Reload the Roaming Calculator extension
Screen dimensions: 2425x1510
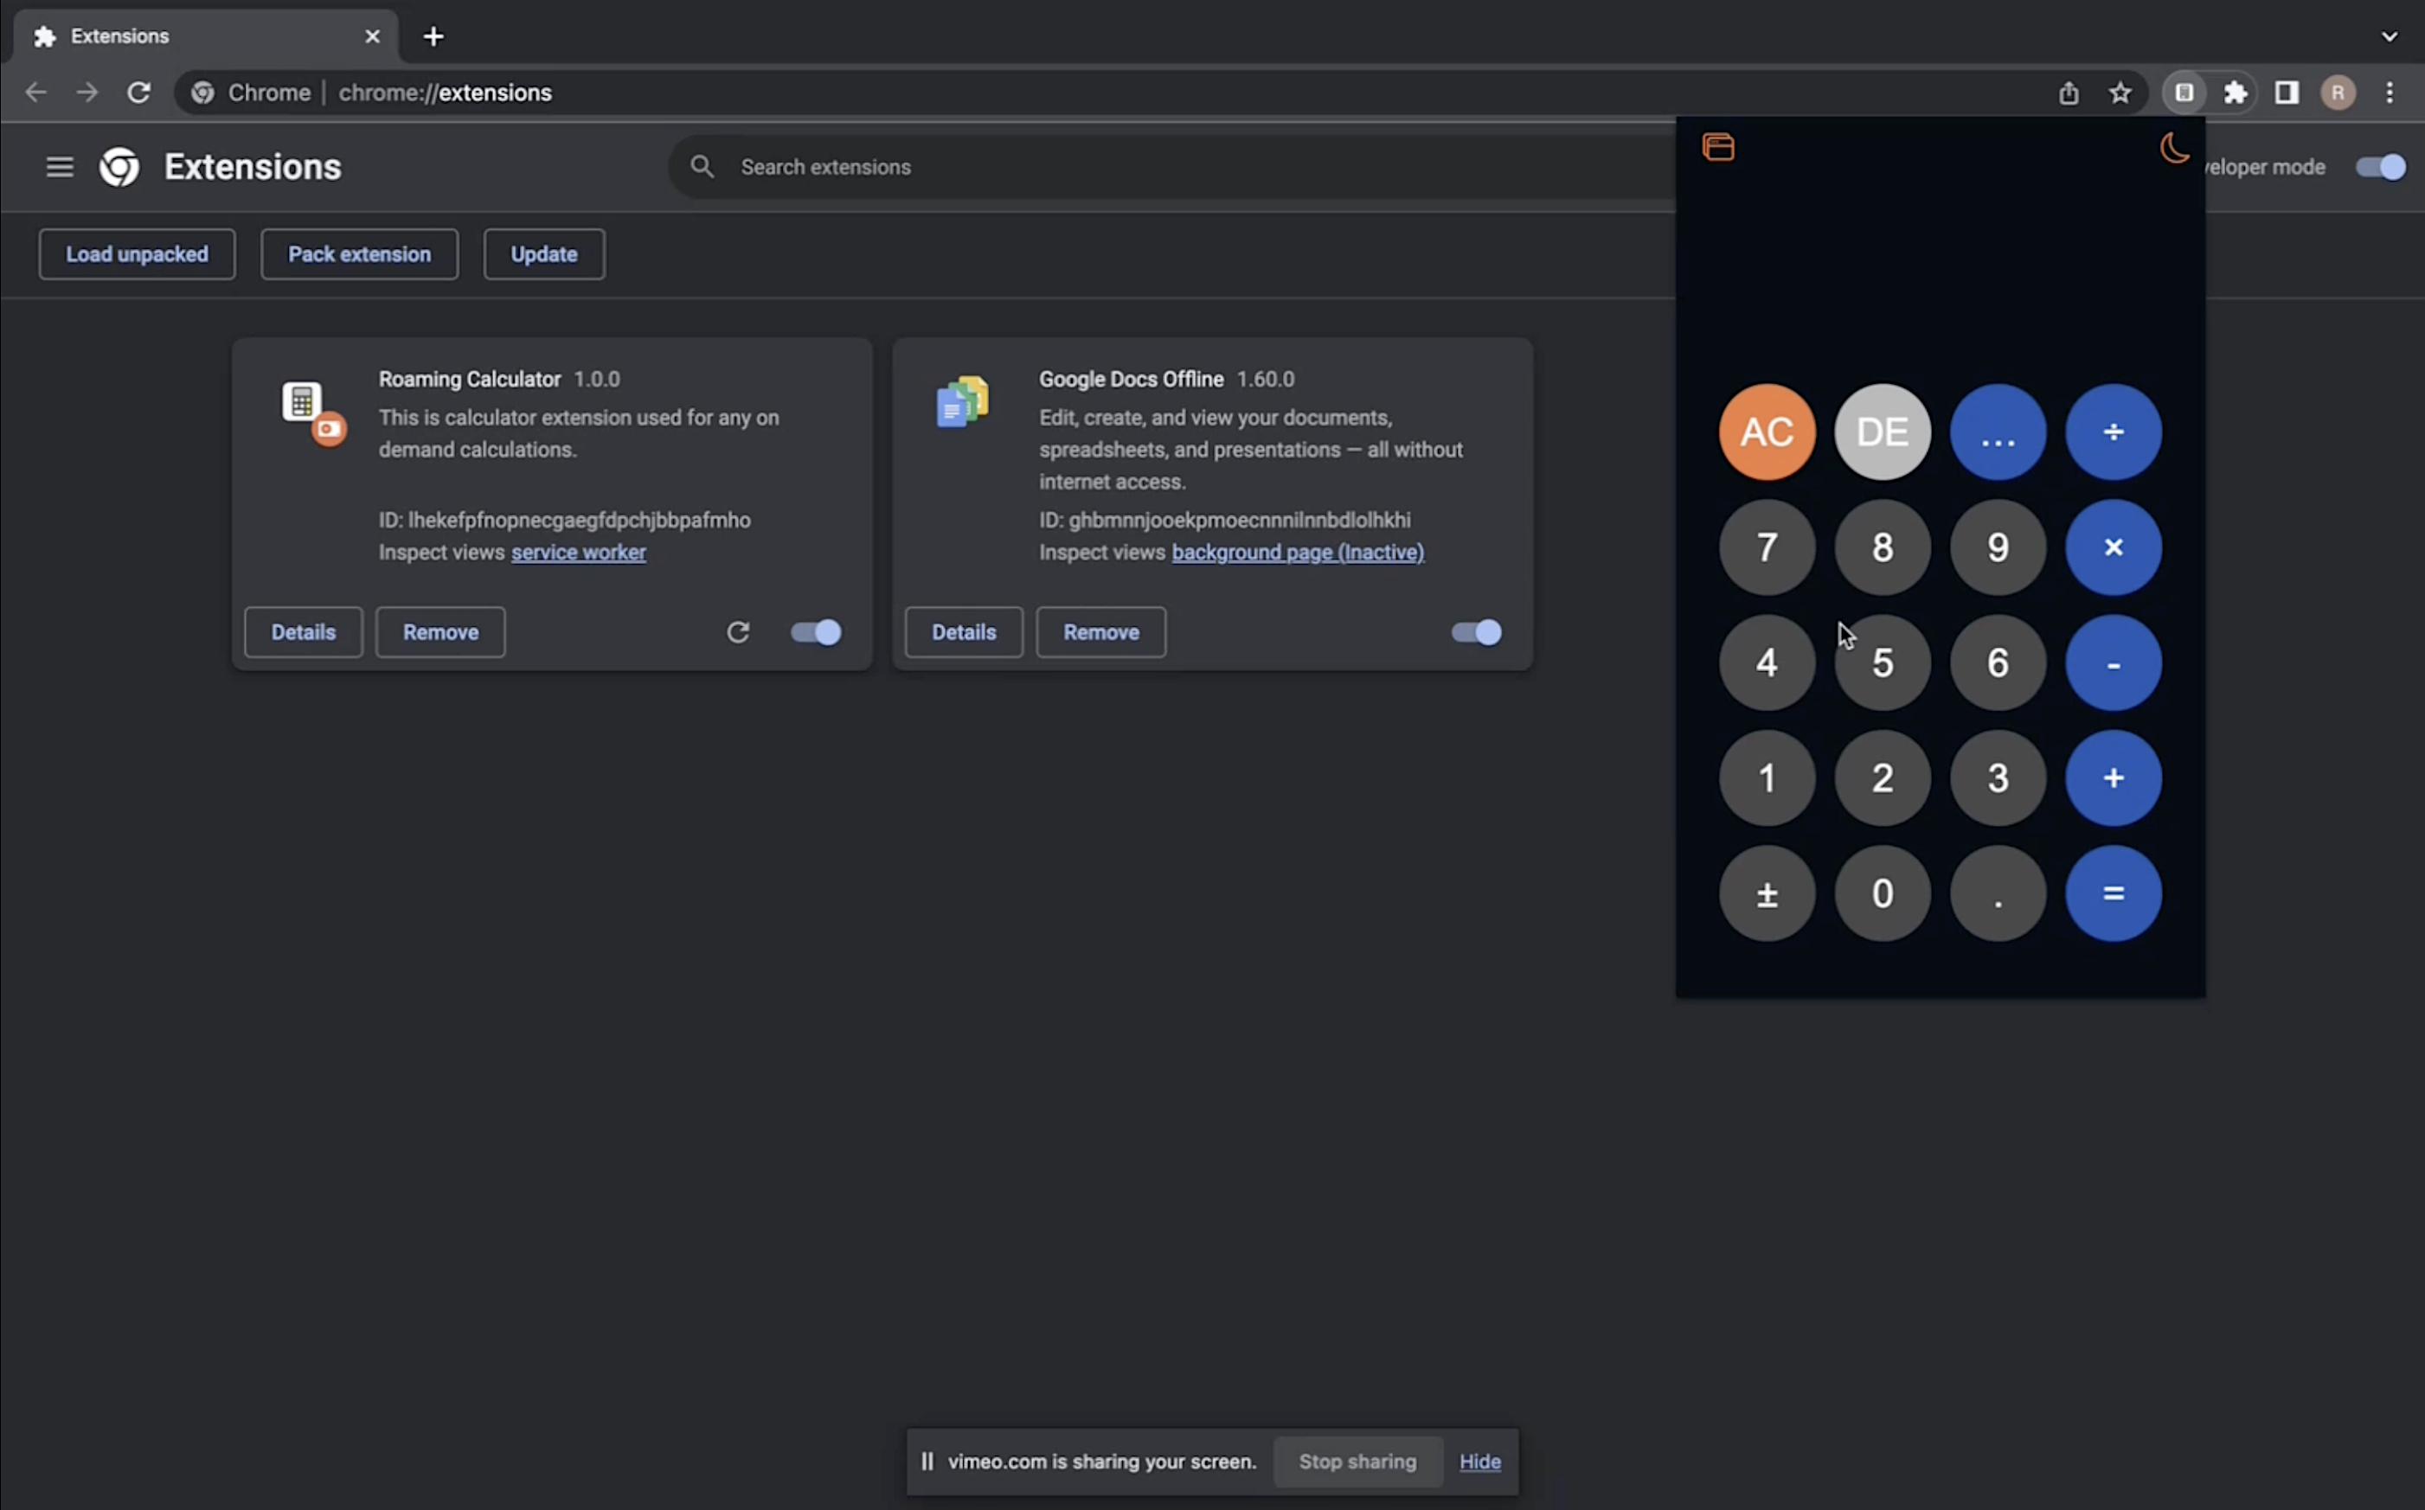tap(738, 632)
